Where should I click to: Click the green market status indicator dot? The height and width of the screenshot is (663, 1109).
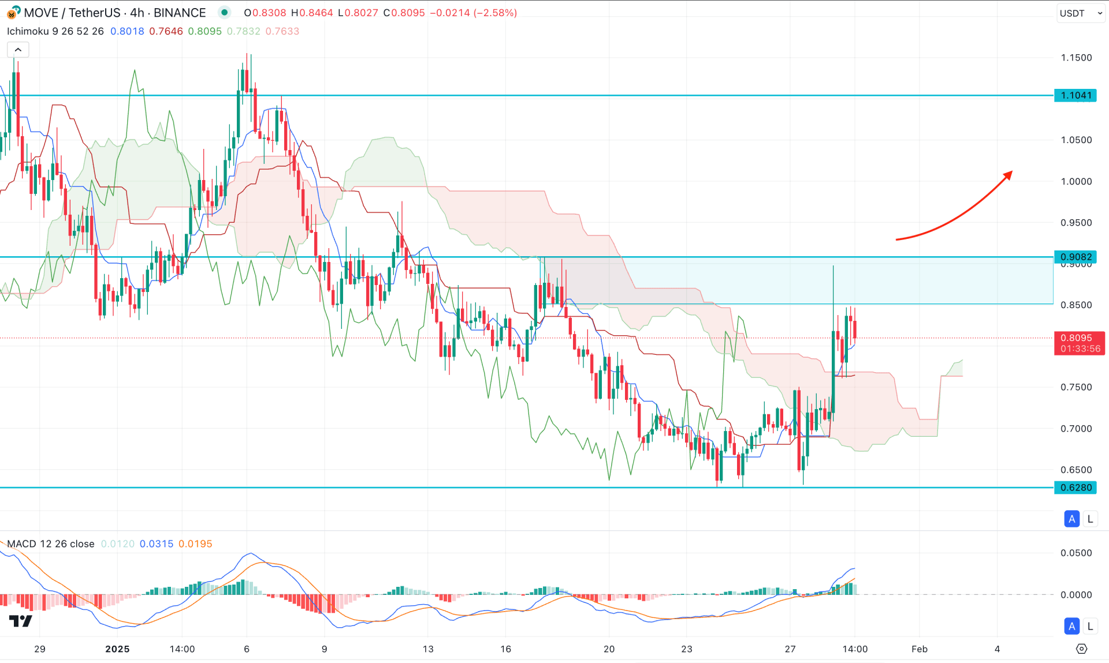tap(224, 12)
